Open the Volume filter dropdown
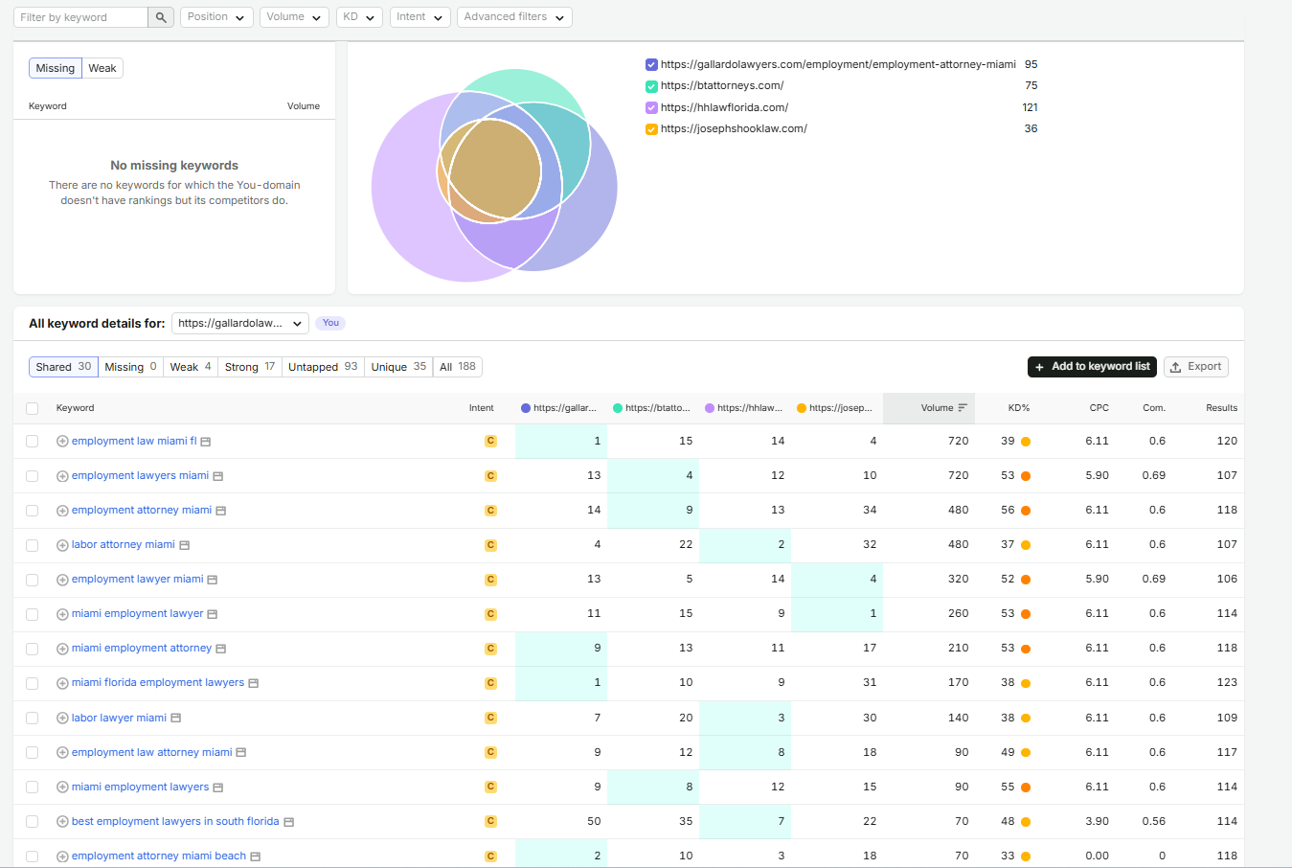1292x868 pixels. click(294, 17)
